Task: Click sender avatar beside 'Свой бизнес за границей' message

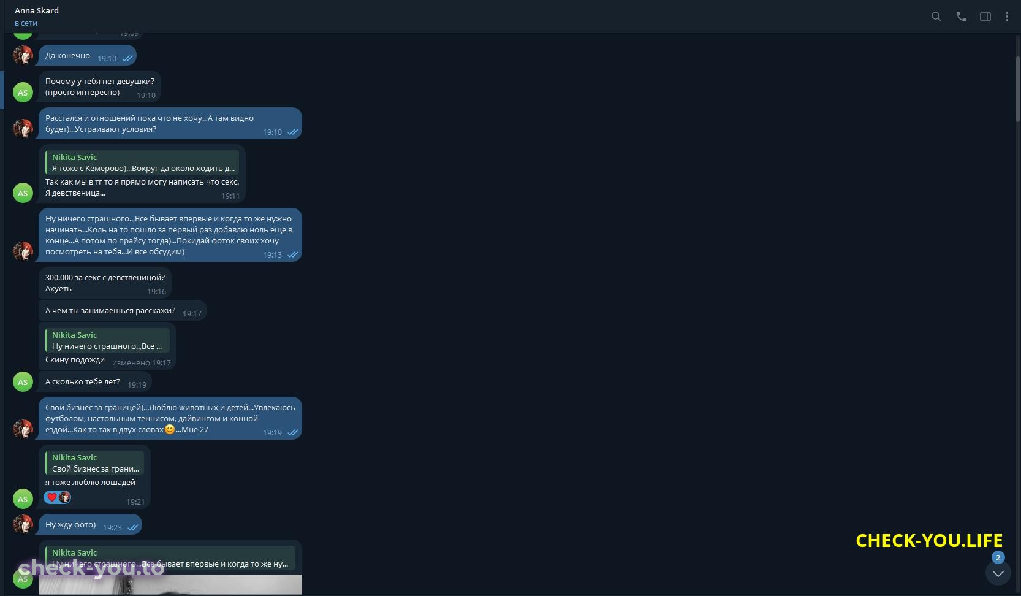Action: coord(23,429)
